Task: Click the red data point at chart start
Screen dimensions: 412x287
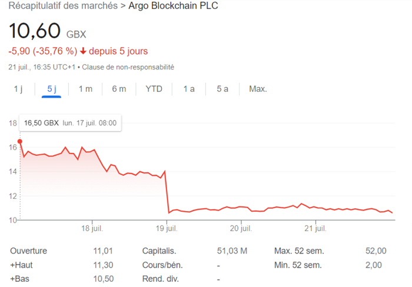Action: [x=19, y=142]
